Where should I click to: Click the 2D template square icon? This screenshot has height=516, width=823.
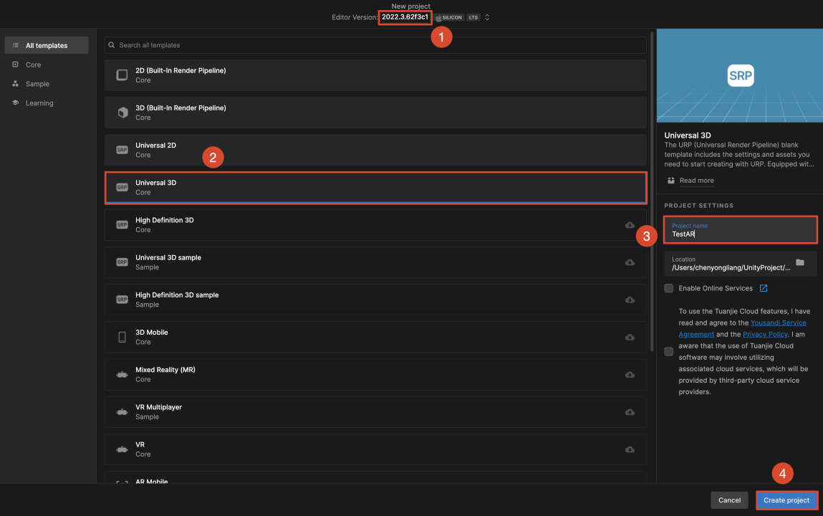pos(122,75)
